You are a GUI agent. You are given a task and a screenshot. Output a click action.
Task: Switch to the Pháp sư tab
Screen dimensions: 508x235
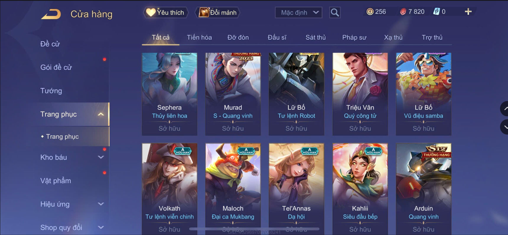(354, 37)
